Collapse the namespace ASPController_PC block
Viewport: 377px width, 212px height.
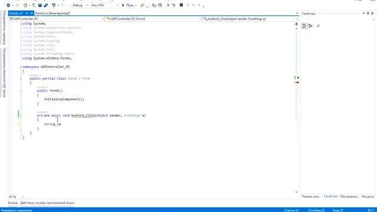(21, 67)
